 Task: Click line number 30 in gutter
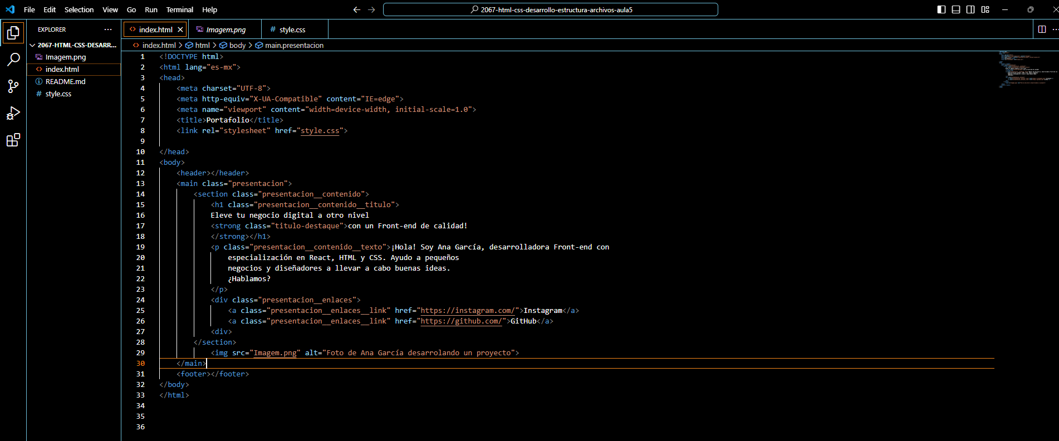(x=140, y=363)
